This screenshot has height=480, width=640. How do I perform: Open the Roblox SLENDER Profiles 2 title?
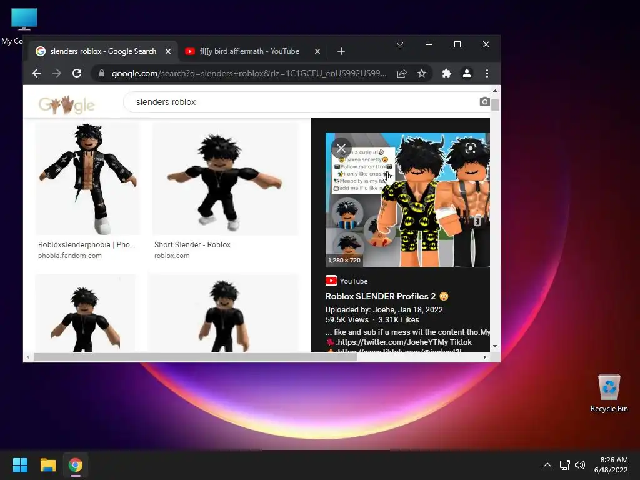point(386,296)
